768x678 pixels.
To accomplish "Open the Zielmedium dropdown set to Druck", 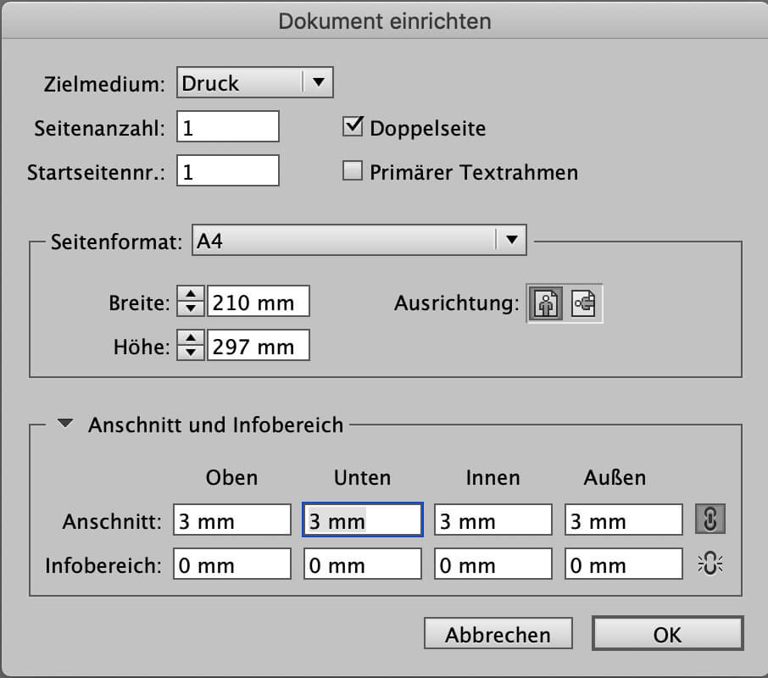I will click(x=254, y=83).
